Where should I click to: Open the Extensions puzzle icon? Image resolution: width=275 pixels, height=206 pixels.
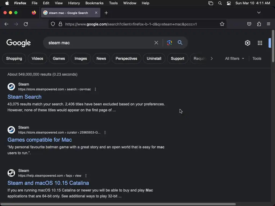[259, 24]
